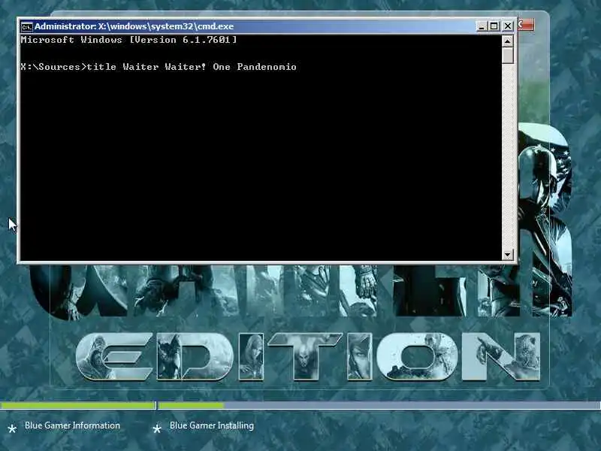The width and height of the screenshot is (601, 451).
Task: Click the 'Blue Gamer Installing' step label
Action: coord(212,425)
